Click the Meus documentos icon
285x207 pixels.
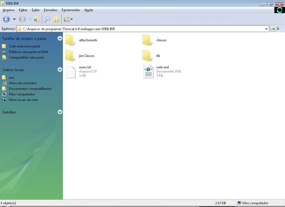tap(4, 83)
